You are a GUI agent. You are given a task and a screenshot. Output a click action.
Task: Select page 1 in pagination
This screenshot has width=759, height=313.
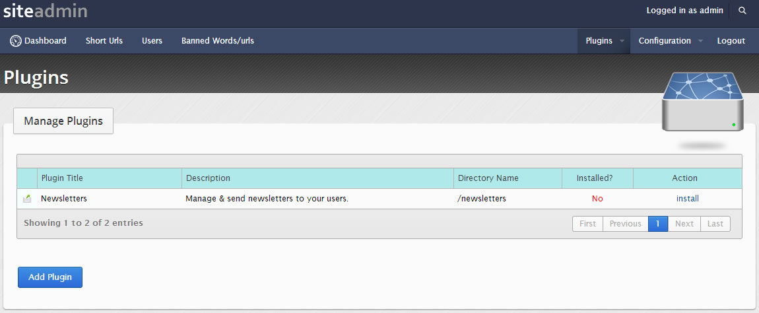(657, 224)
